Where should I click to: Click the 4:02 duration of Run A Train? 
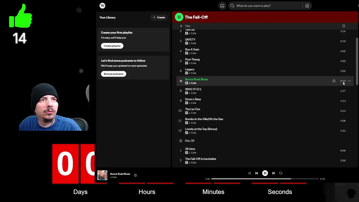[x=343, y=51]
